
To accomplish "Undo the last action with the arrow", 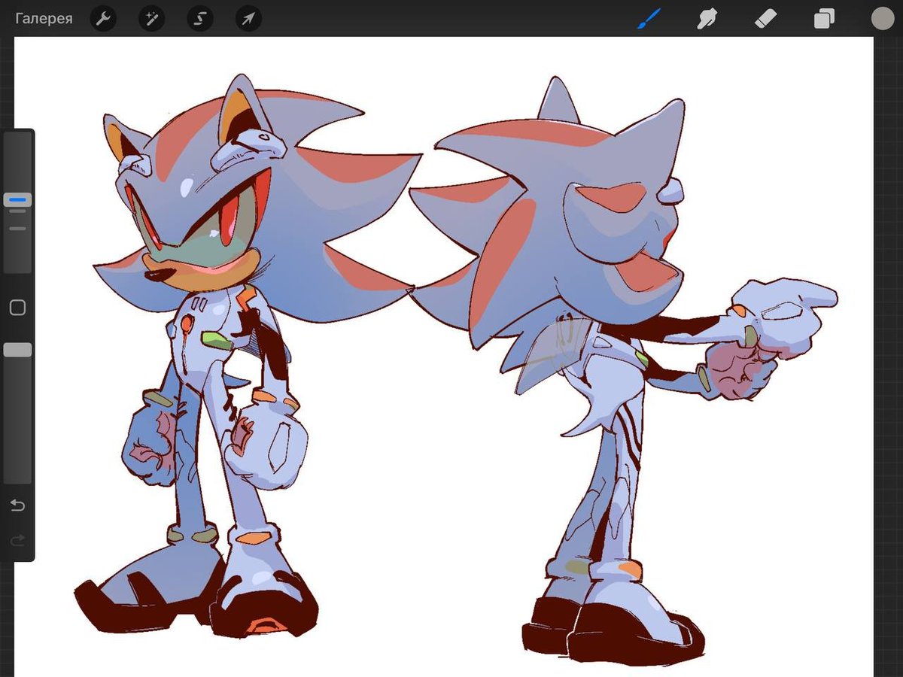I will click(17, 505).
